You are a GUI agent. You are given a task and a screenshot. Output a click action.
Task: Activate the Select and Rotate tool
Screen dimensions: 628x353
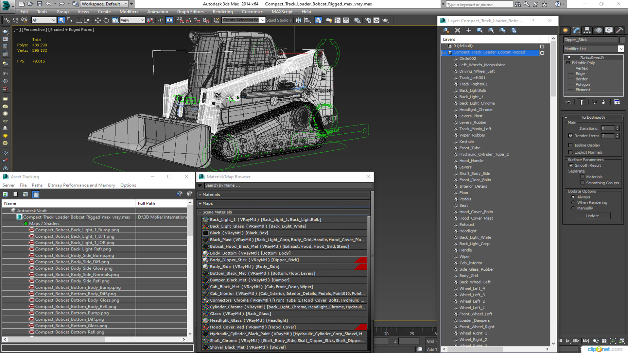(x=106, y=20)
